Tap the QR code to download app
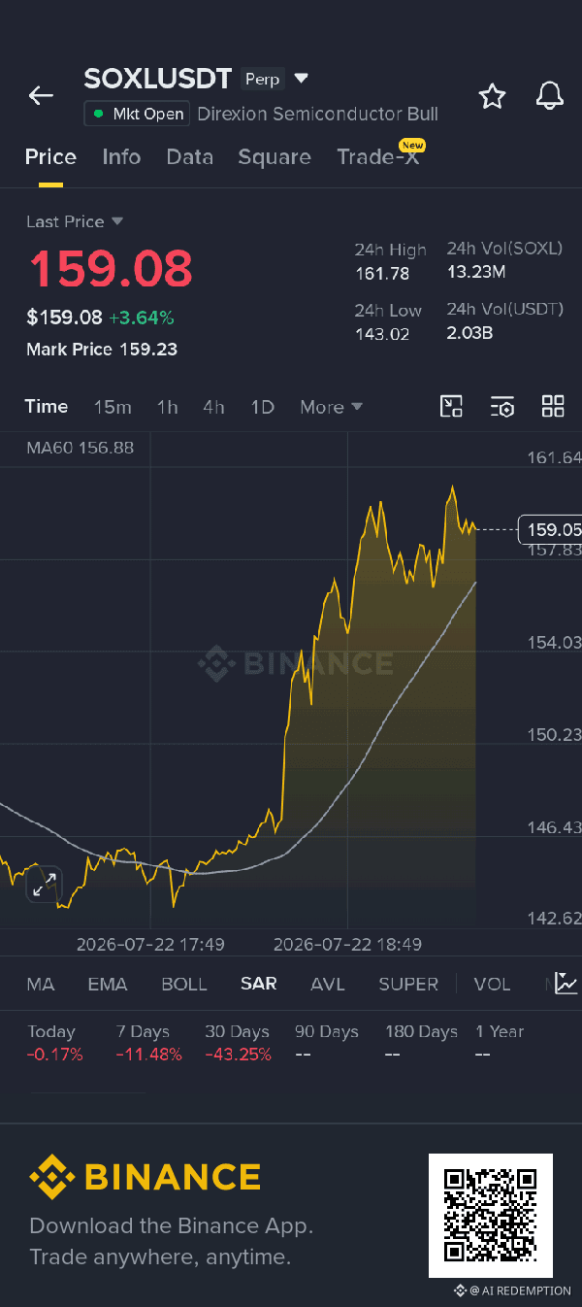The image size is (582, 1307). [491, 1216]
